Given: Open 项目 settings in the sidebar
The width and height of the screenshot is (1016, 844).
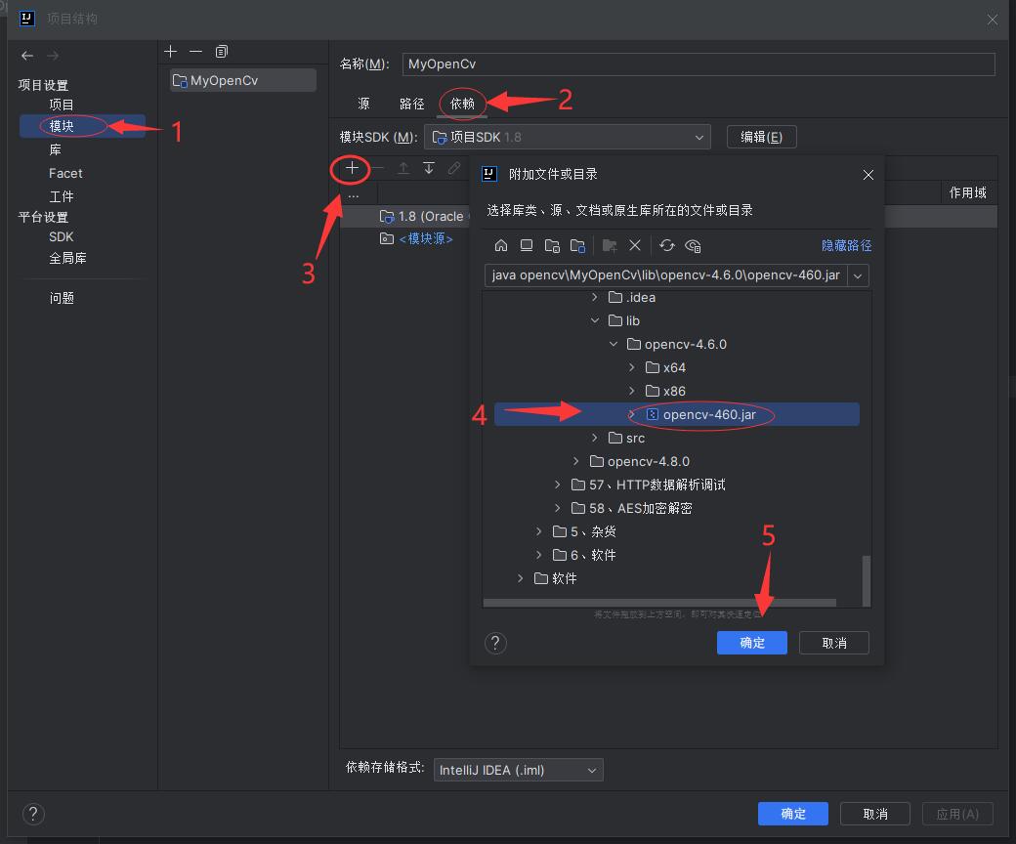Looking at the screenshot, I should click(x=62, y=105).
